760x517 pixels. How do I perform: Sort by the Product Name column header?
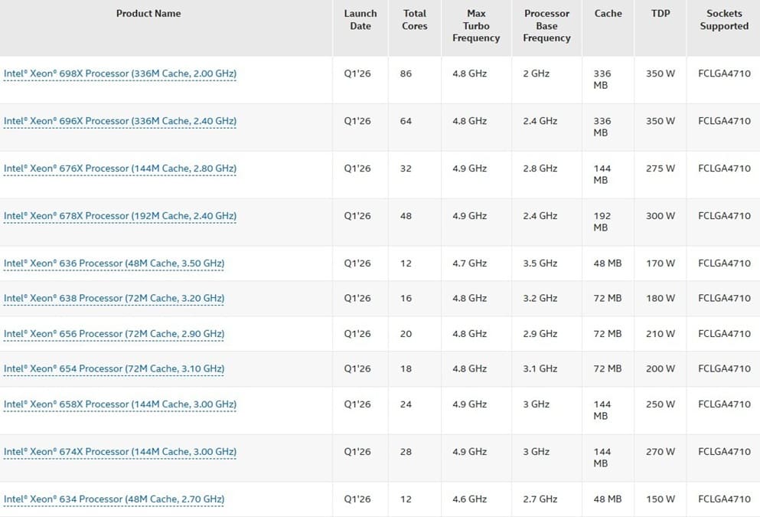148,14
